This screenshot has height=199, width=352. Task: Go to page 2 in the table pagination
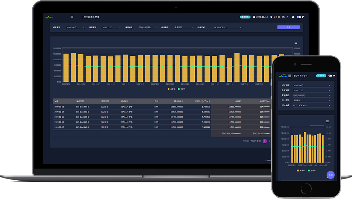tap(270, 141)
